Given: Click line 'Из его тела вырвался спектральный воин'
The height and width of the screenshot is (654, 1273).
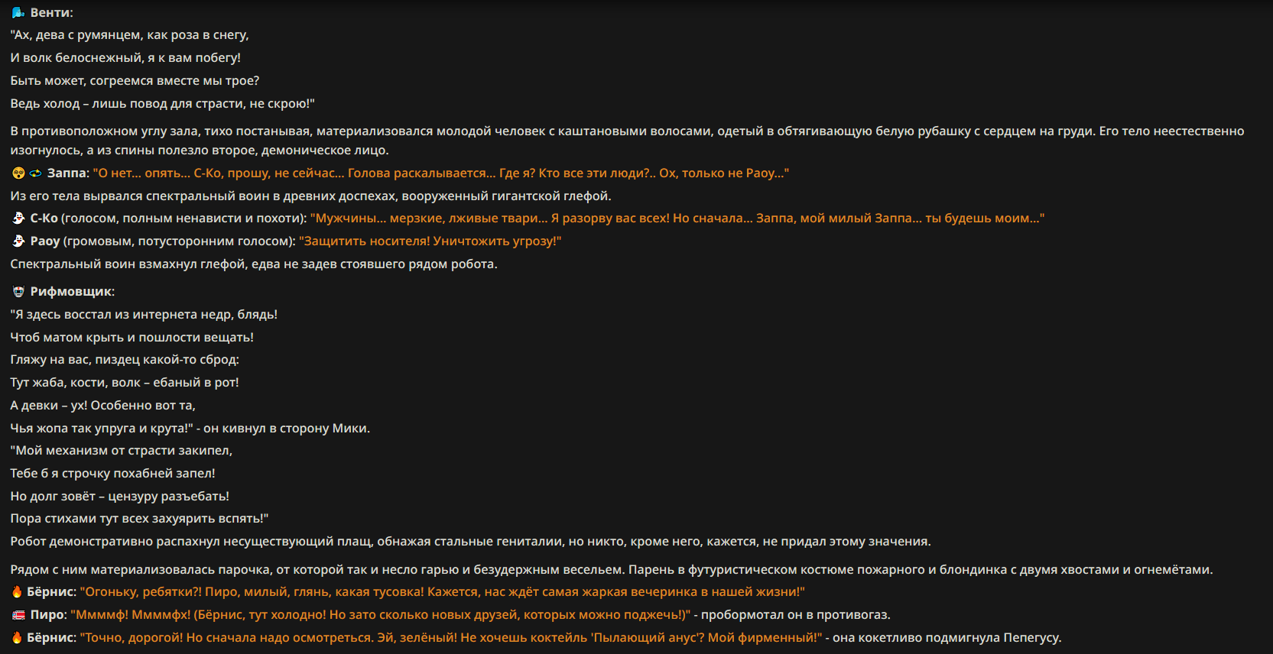Looking at the screenshot, I should tap(310, 196).
